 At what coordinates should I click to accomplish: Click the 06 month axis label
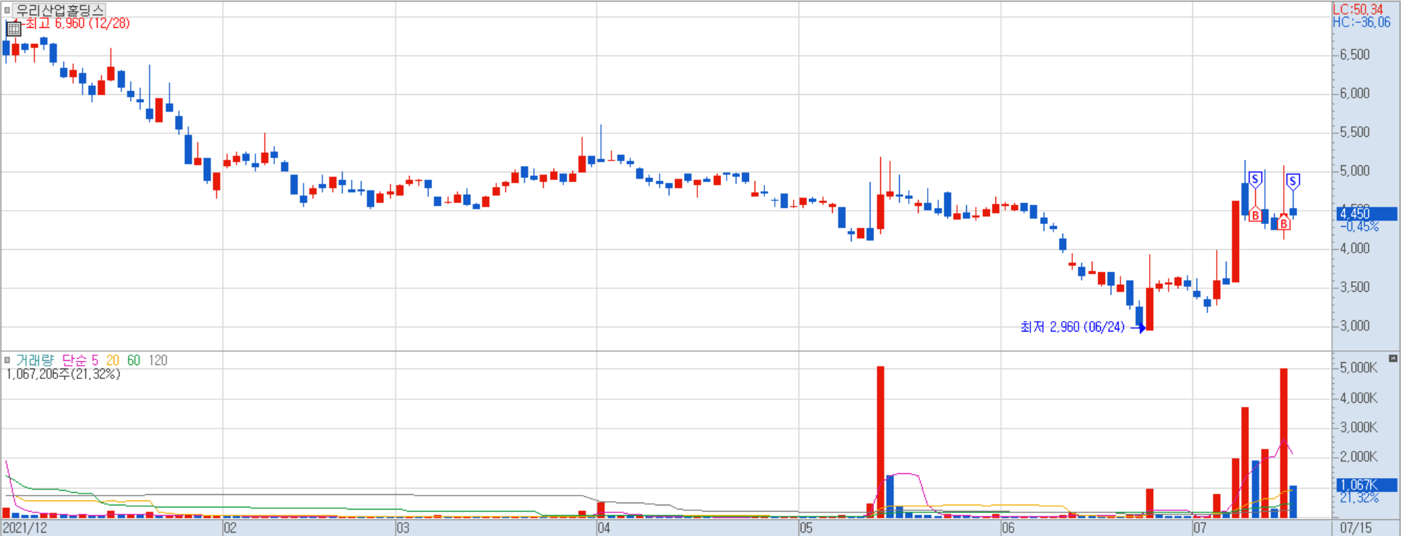pyautogui.click(x=1008, y=528)
